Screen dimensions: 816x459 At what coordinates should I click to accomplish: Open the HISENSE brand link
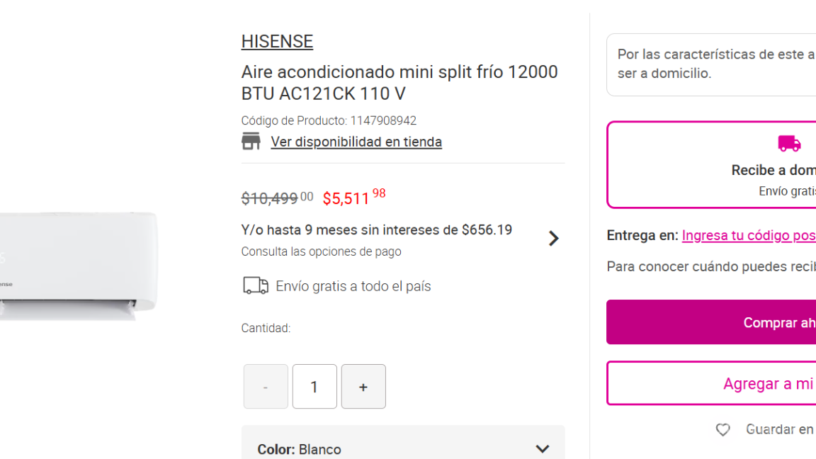point(277,41)
